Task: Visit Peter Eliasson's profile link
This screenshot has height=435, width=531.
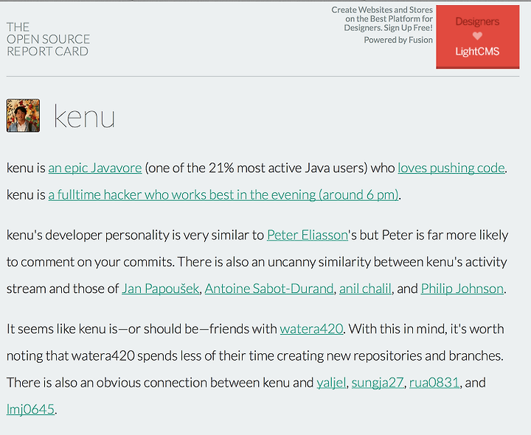Action: tap(307, 235)
